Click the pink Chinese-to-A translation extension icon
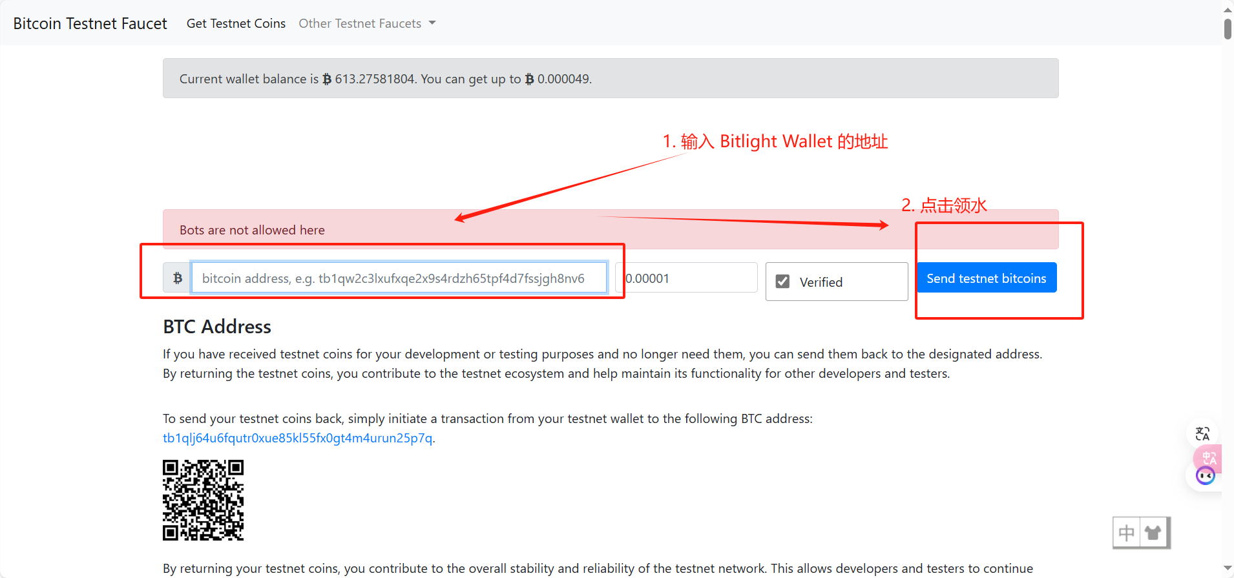Screen dimensions: 1234x578 pos(1209,457)
